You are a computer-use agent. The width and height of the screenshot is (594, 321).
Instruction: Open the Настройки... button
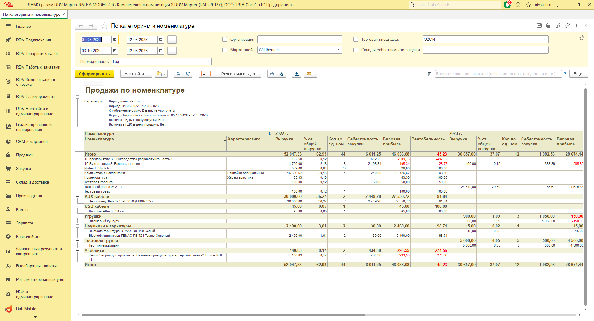(136, 74)
